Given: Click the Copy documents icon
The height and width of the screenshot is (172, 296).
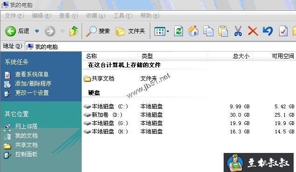Looking at the screenshot, I should coord(208,31).
